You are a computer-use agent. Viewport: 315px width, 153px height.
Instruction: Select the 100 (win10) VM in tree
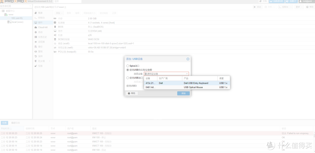pos(17,18)
